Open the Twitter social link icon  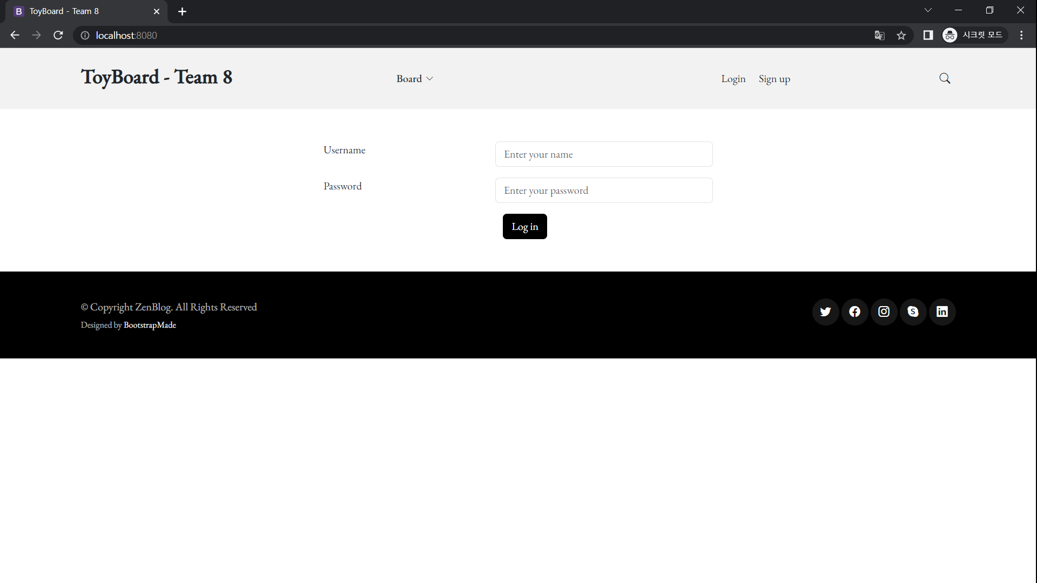(x=825, y=312)
